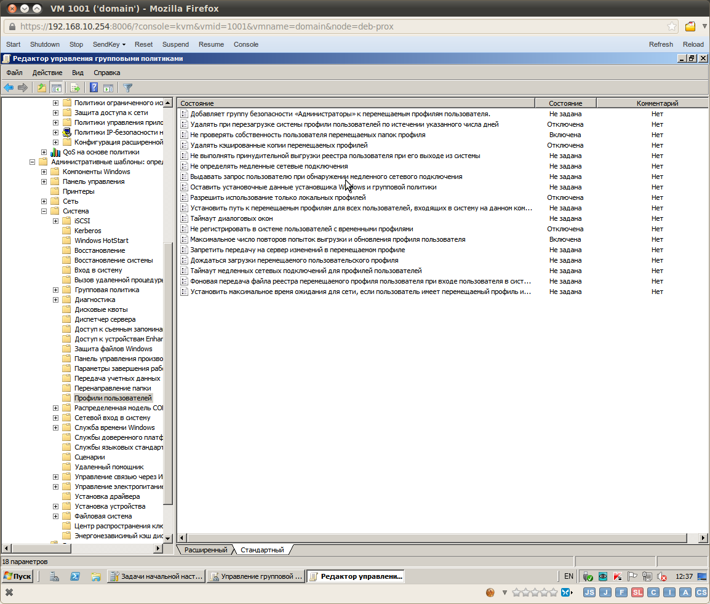
Task: Click the SL addon button in Firefox
Action: pos(637,592)
